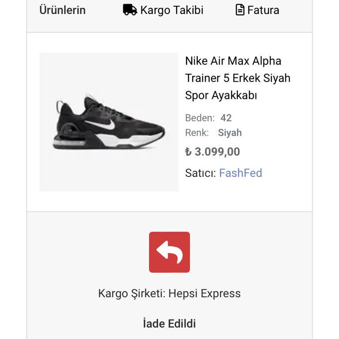The image size is (339, 339).
Task: Click the Renk label
Action: pos(197,133)
